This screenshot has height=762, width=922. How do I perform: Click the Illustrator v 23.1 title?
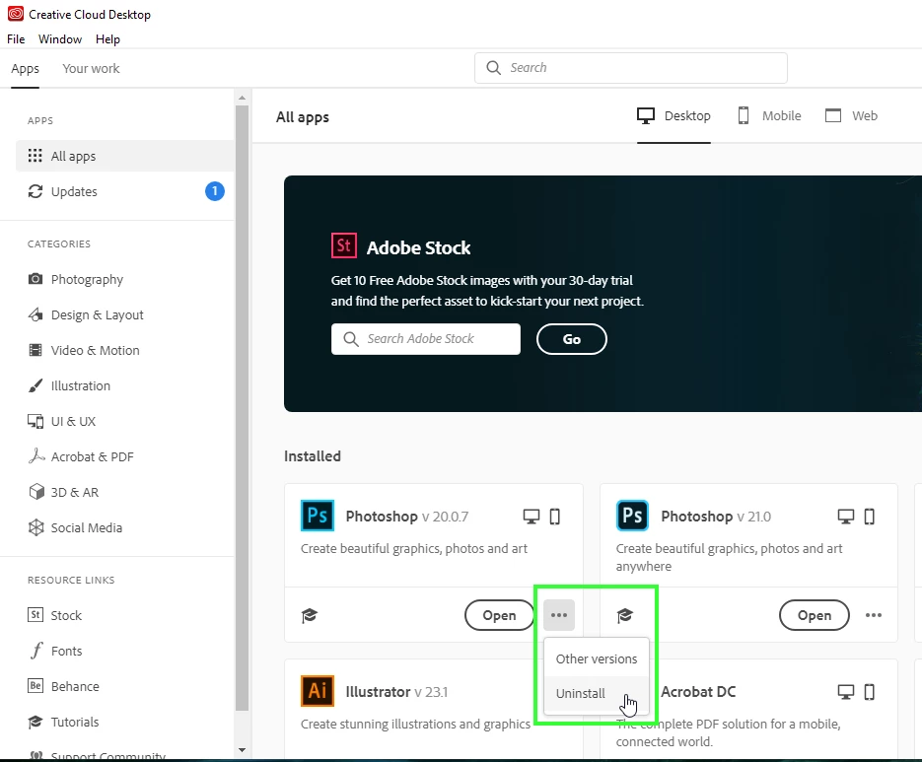(397, 692)
